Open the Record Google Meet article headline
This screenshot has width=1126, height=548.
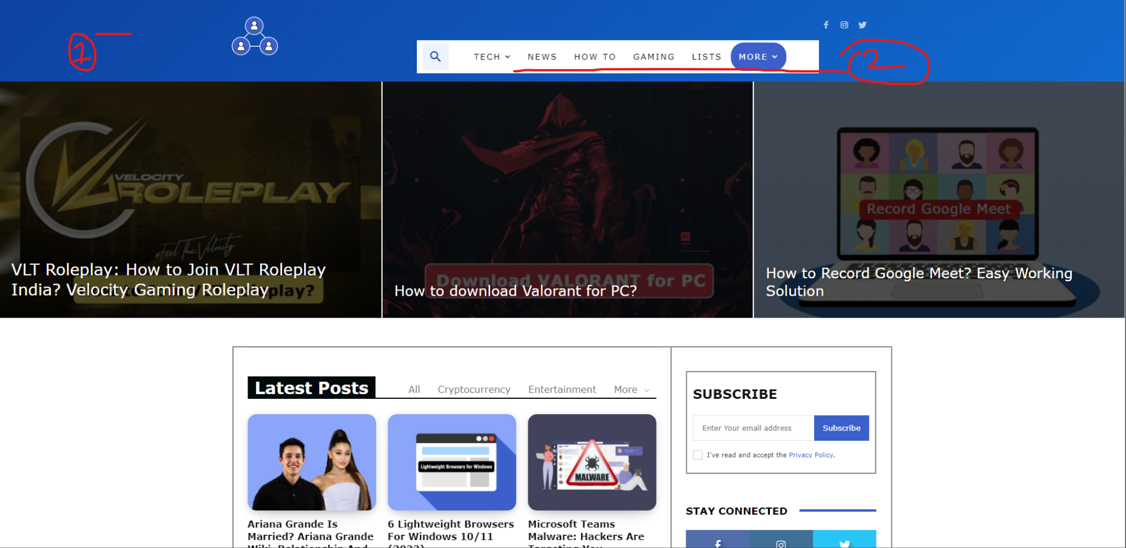[x=919, y=282]
